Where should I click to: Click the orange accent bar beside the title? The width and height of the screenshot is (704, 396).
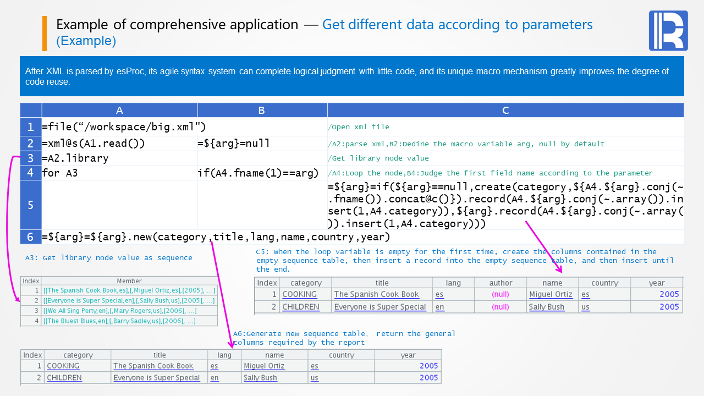tap(45, 33)
